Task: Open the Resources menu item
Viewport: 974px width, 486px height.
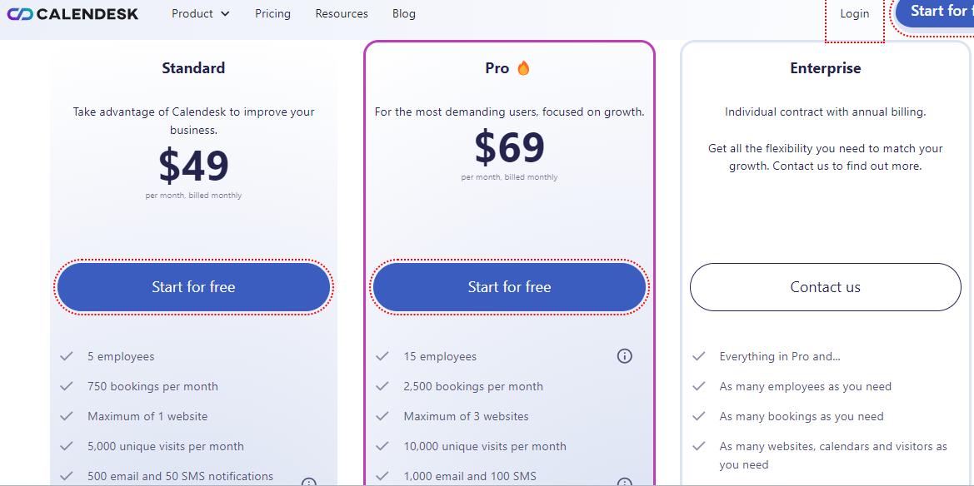Action: click(342, 13)
